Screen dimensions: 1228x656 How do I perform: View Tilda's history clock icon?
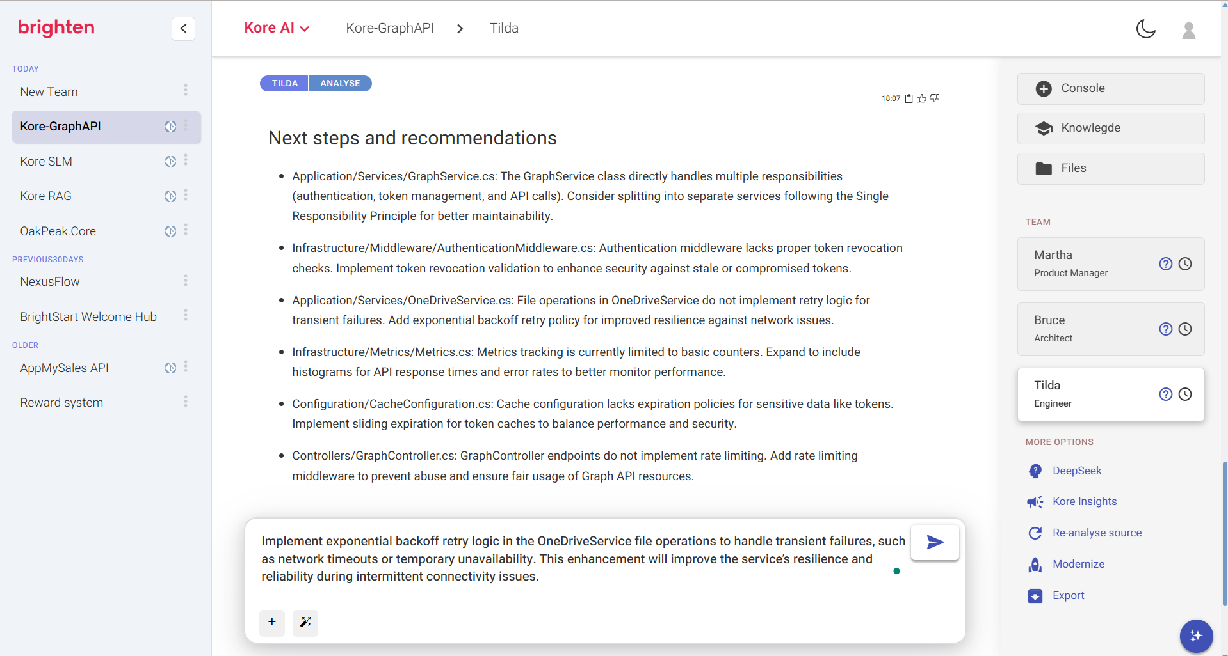click(x=1185, y=394)
